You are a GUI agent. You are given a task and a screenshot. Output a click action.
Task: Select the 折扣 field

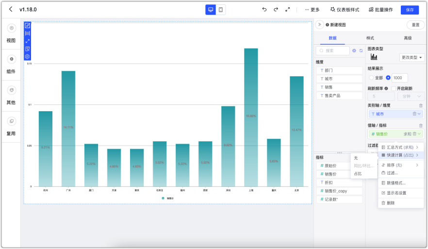click(x=340, y=183)
